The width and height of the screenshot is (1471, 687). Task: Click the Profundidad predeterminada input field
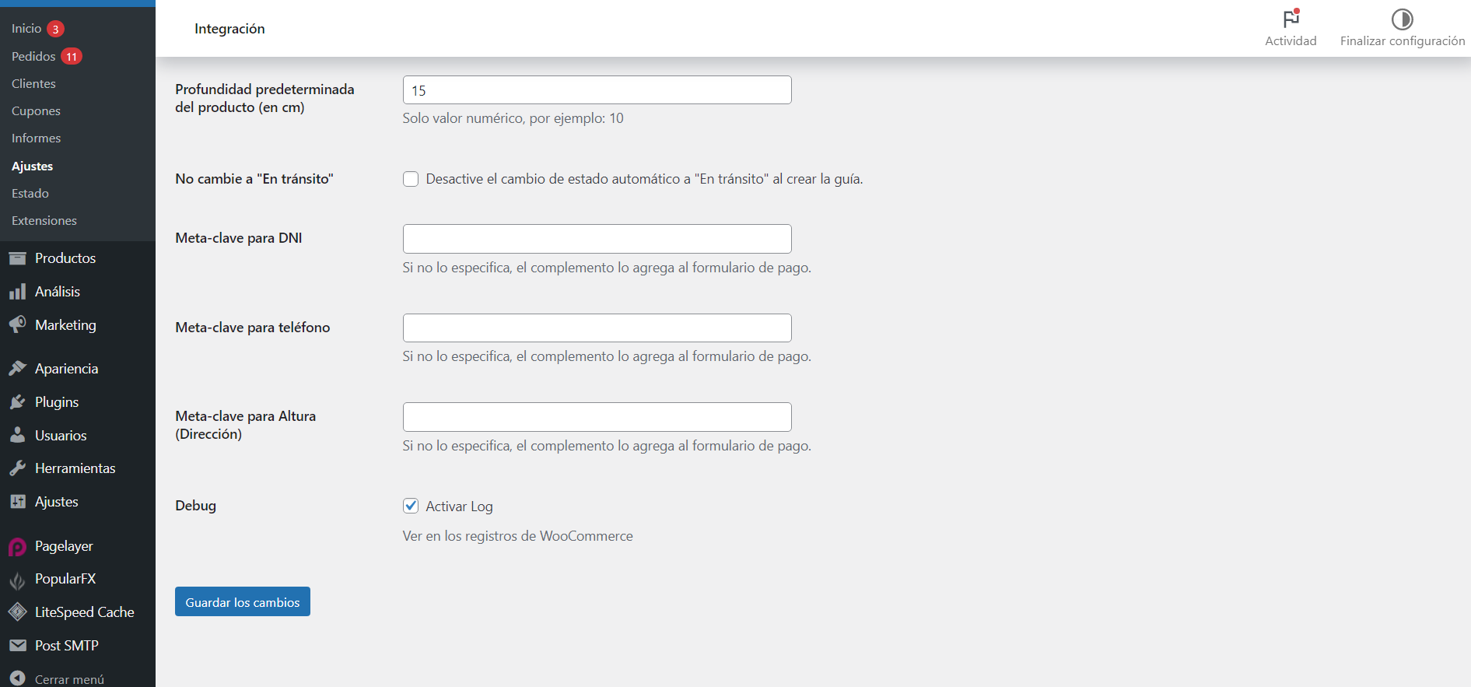tap(597, 90)
